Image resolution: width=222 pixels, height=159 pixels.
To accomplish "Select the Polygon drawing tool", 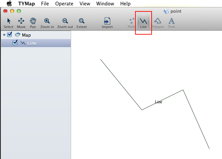I will point(158,23).
